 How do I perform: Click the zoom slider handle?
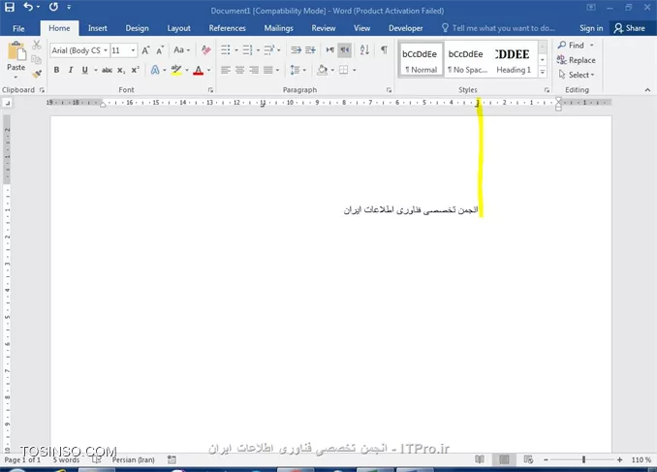583,459
